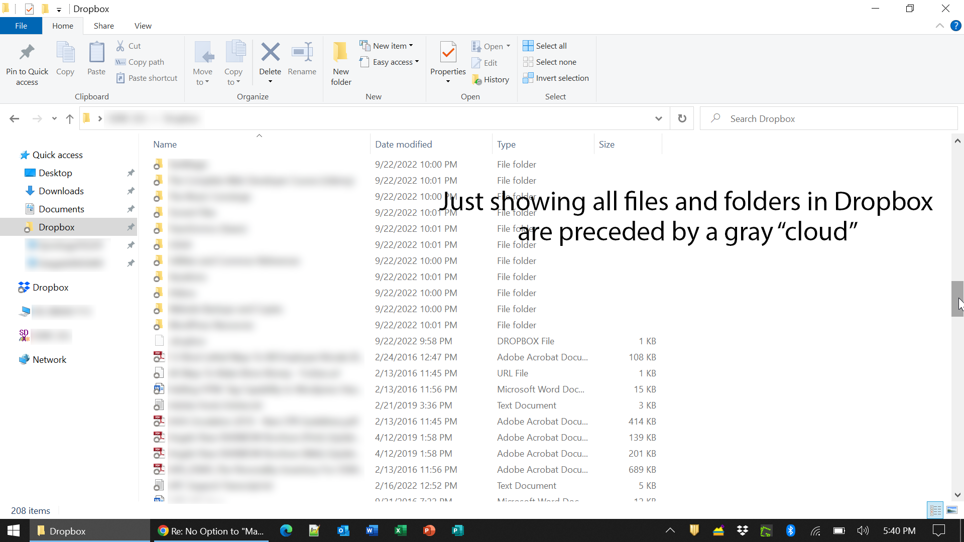The width and height of the screenshot is (964, 542).
Task: Go back with the back arrow
Action: [15, 118]
